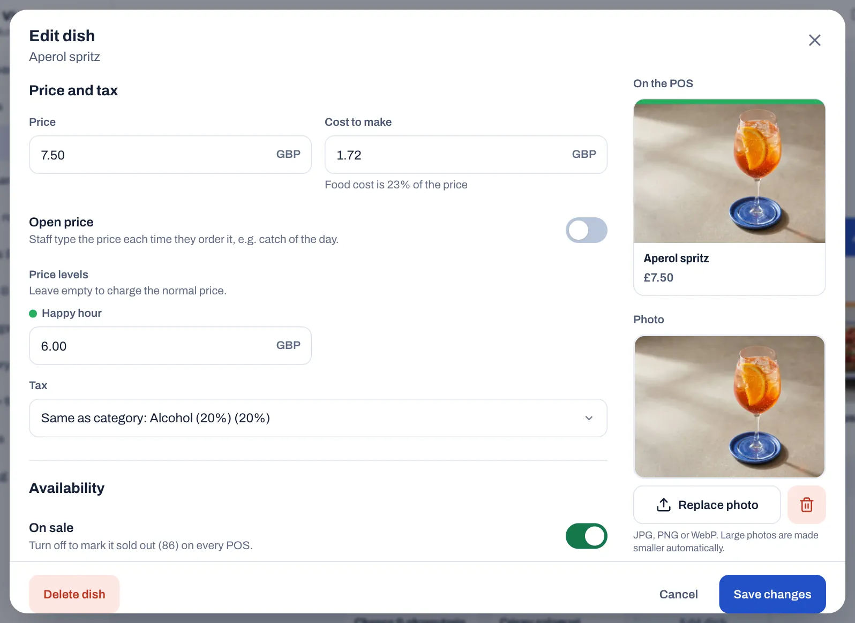This screenshot has height=623, width=855.
Task: Click the Cost to make field
Action: click(466, 155)
